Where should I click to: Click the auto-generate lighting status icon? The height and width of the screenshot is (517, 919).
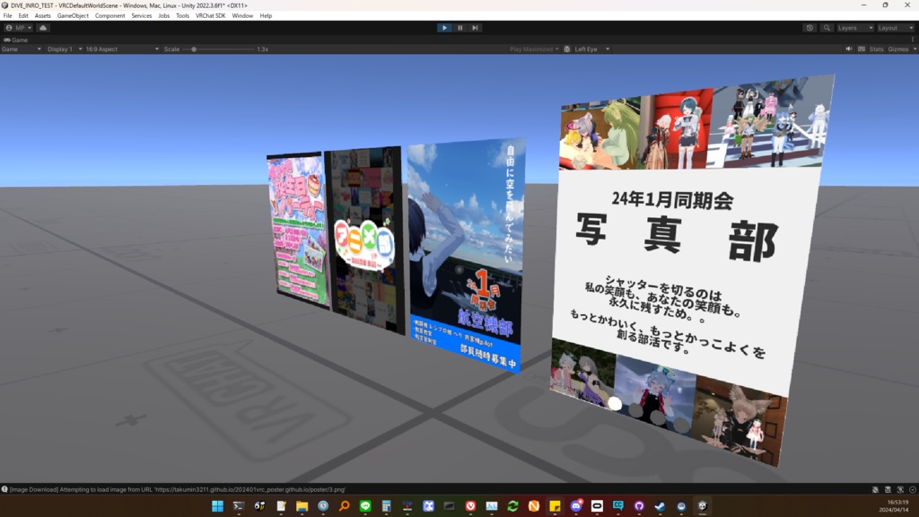coord(900,489)
